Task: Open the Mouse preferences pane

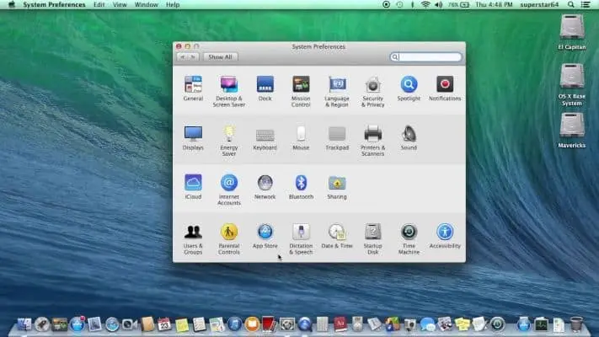Action: click(x=301, y=137)
